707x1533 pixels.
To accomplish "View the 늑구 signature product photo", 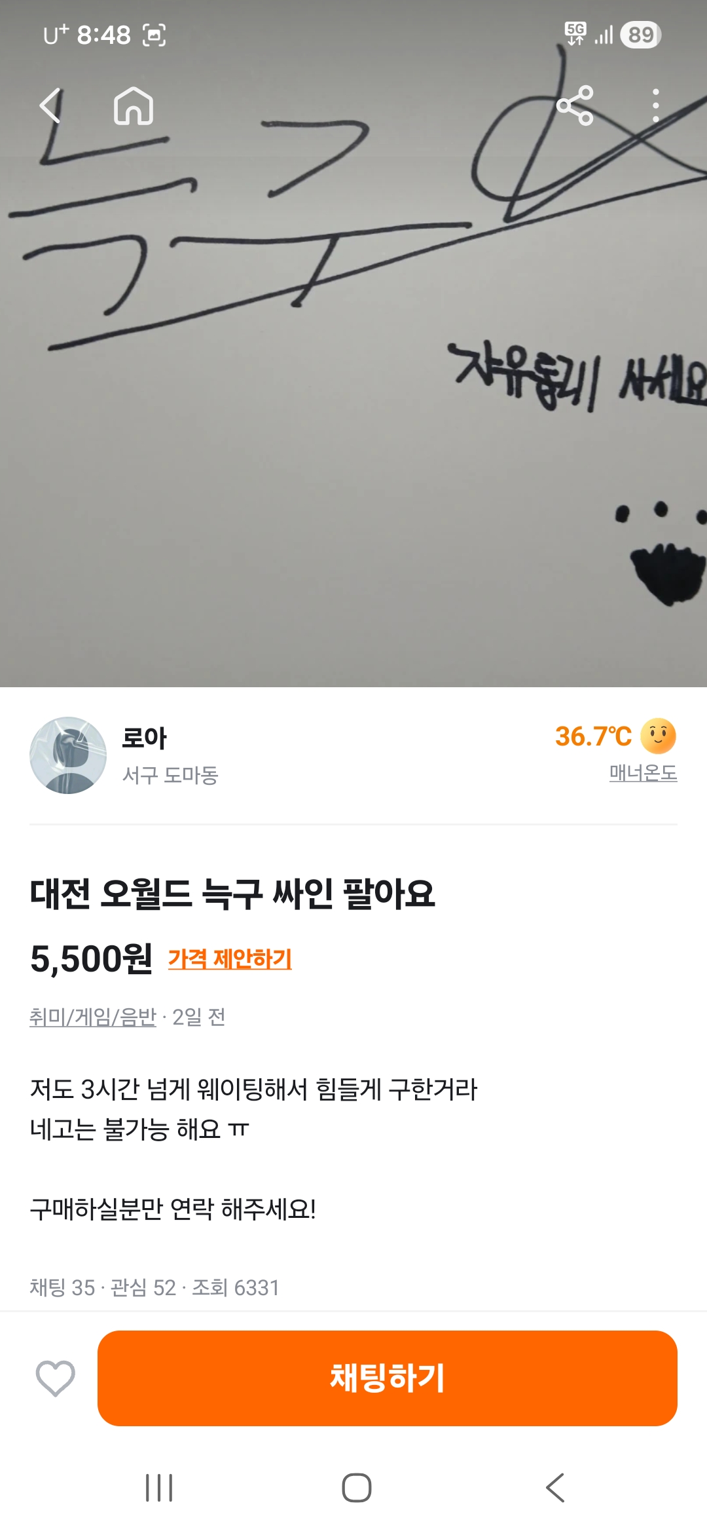I will tap(353, 343).
